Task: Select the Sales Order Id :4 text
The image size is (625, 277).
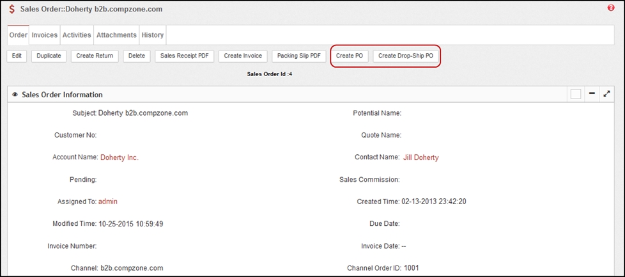Action: [270, 74]
